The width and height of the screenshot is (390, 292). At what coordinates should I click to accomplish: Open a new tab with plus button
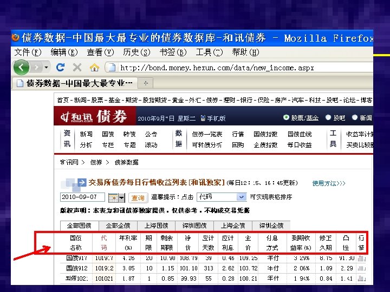[x=146, y=83]
